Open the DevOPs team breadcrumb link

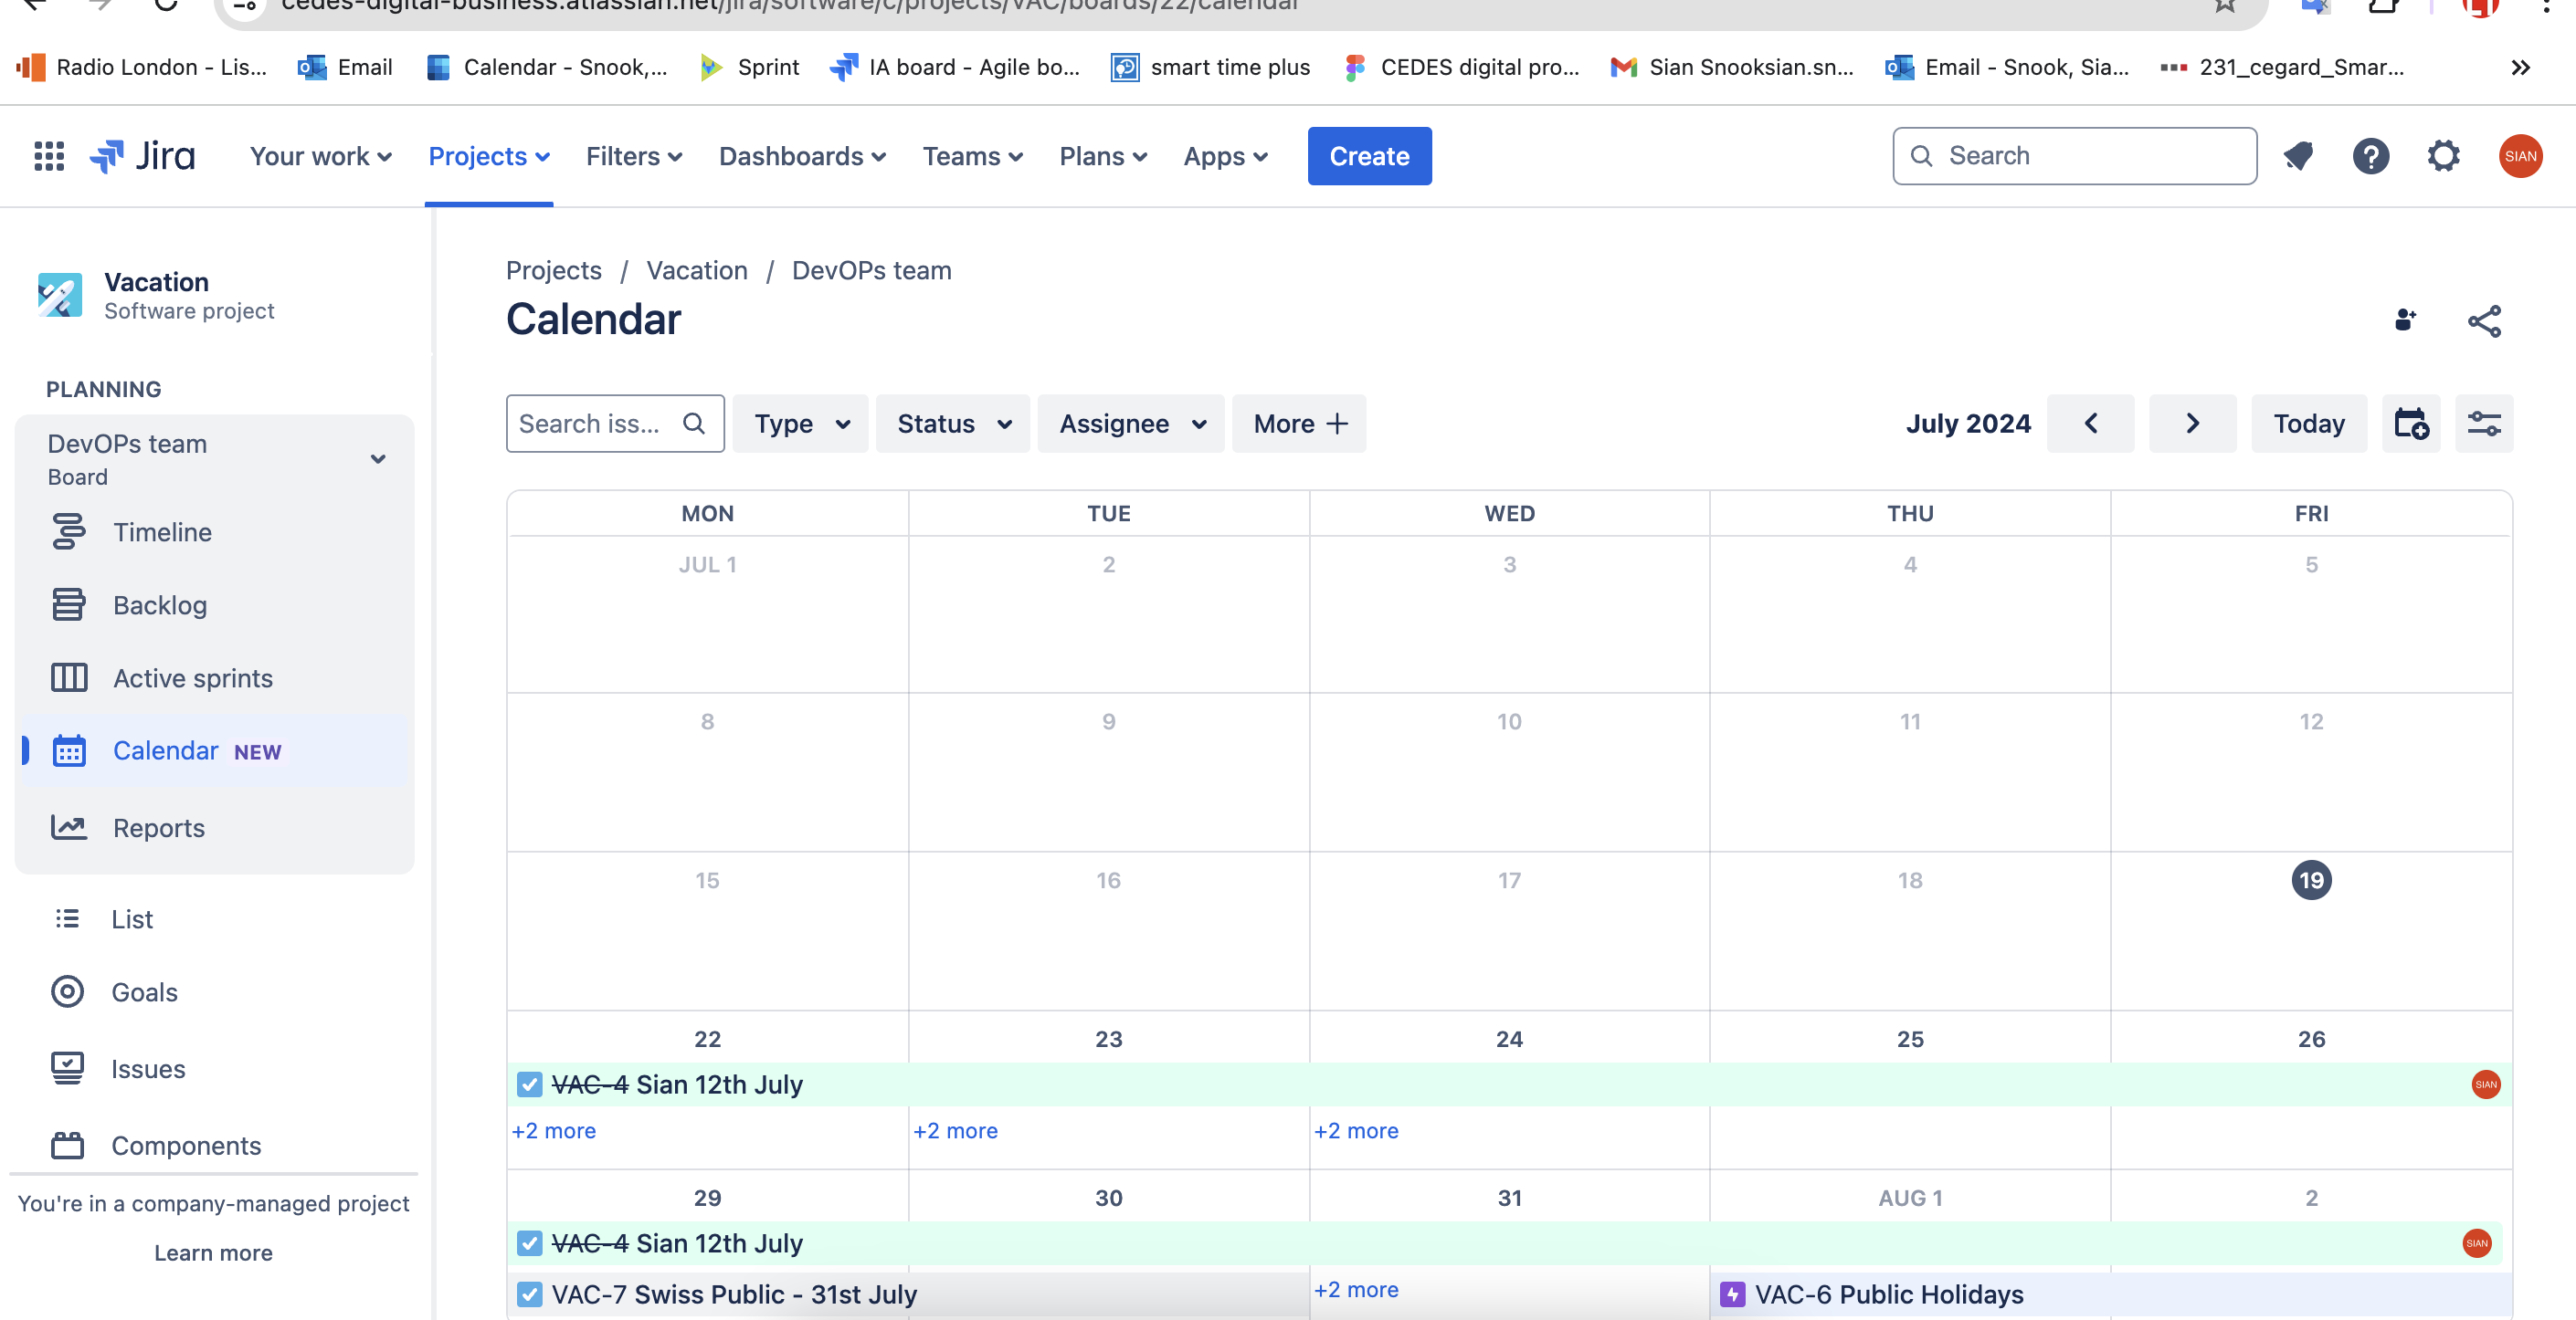(871, 270)
